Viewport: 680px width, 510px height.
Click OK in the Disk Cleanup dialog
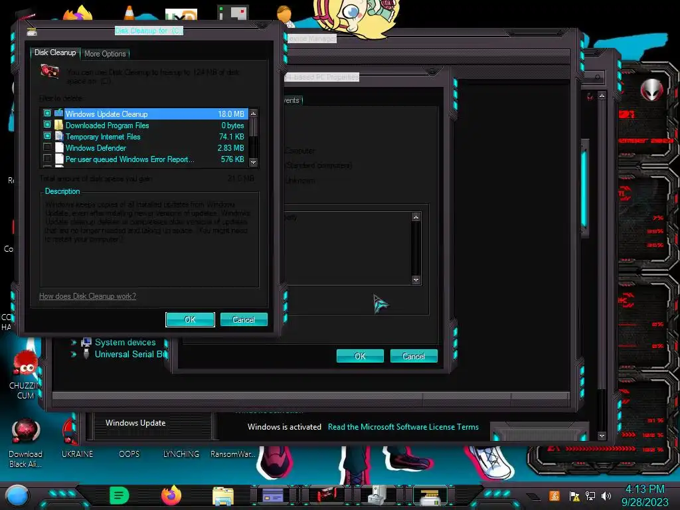(190, 319)
